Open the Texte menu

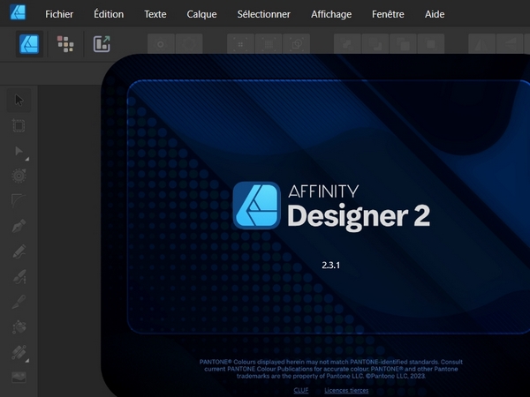pyautogui.click(x=155, y=14)
